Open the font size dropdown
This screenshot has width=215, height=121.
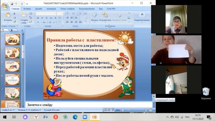[x=62, y=13]
